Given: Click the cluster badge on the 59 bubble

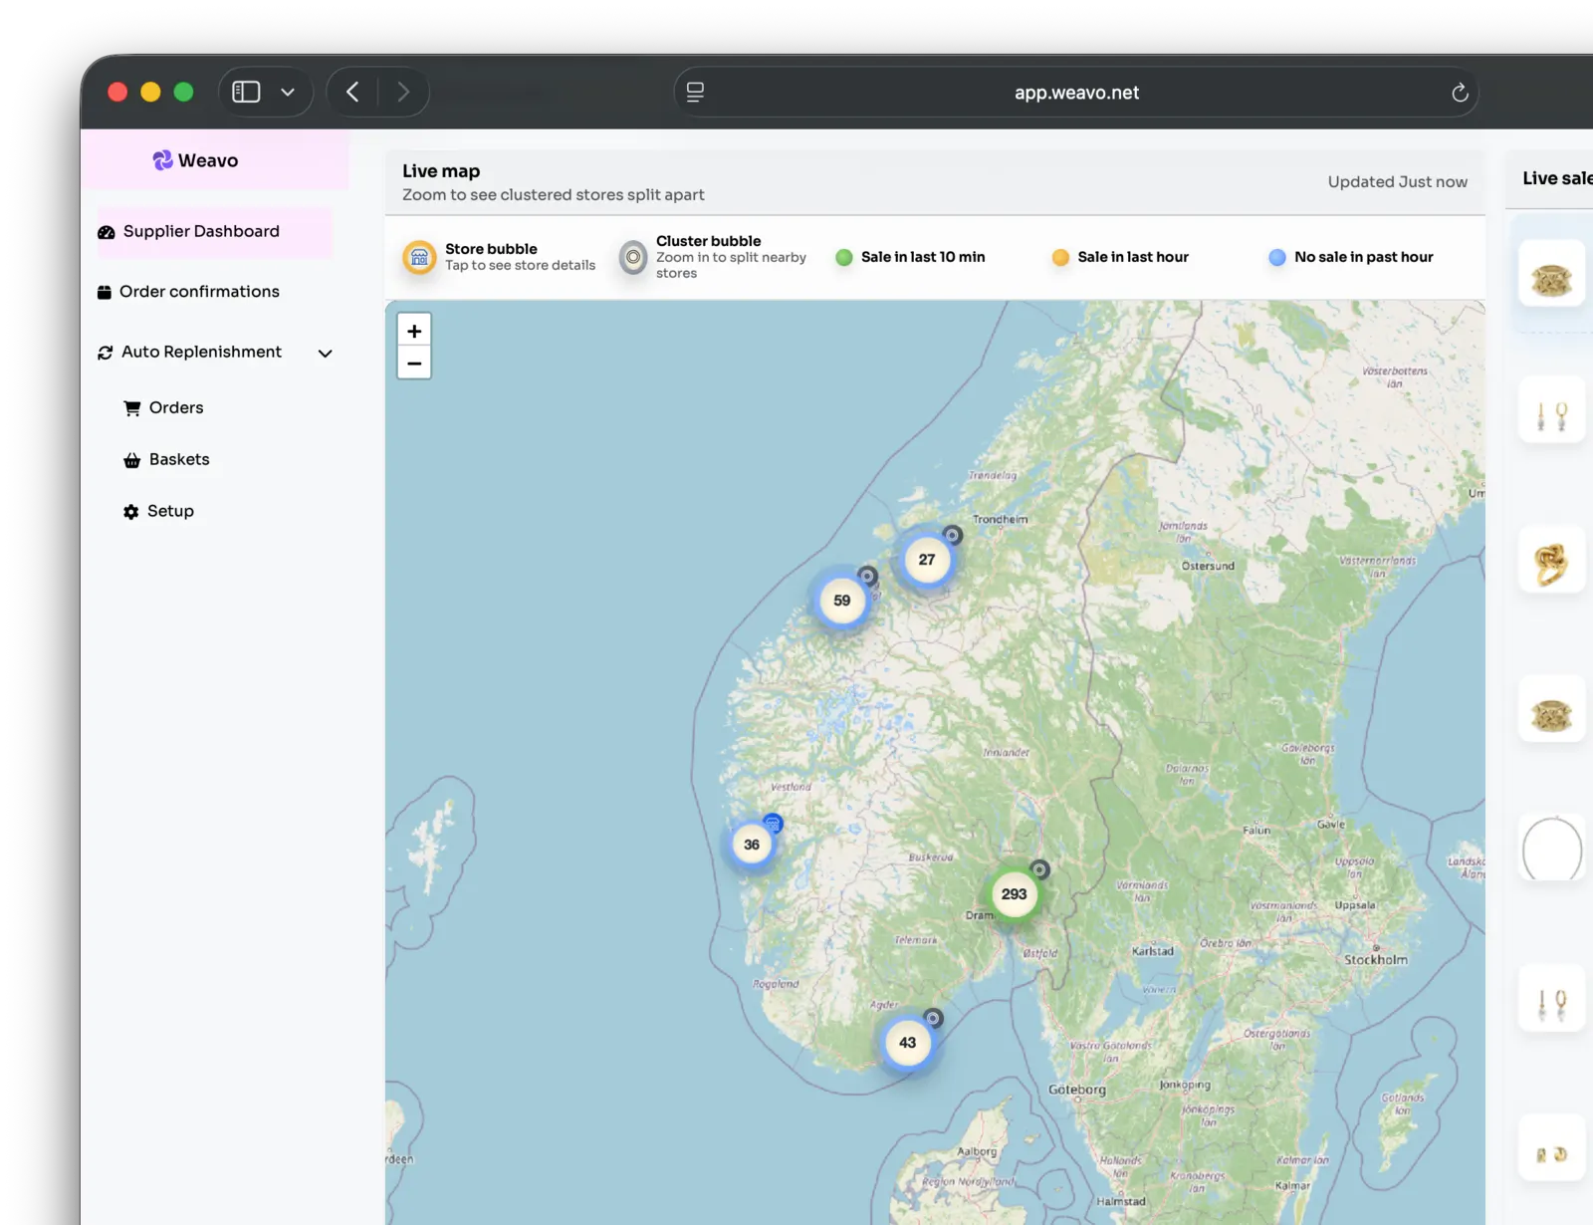Looking at the screenshot, I should coord(867,576).
